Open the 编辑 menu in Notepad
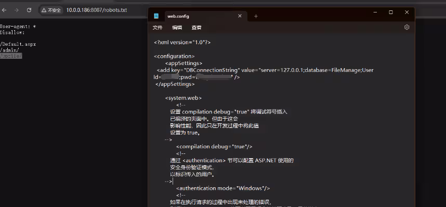The image size is (446, 207). [177, 28]
